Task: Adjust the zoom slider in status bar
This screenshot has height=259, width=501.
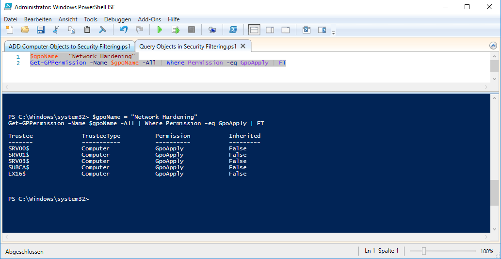Action: pyautogui.click(x=424, y=251)
